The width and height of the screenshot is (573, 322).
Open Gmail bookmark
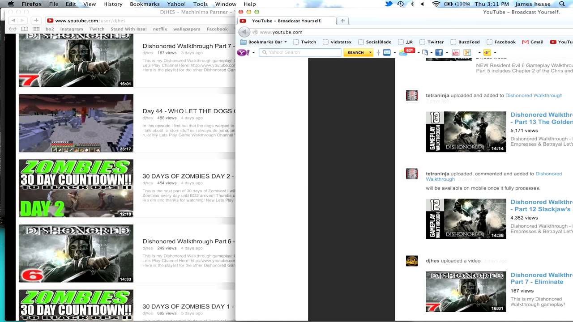533,42
